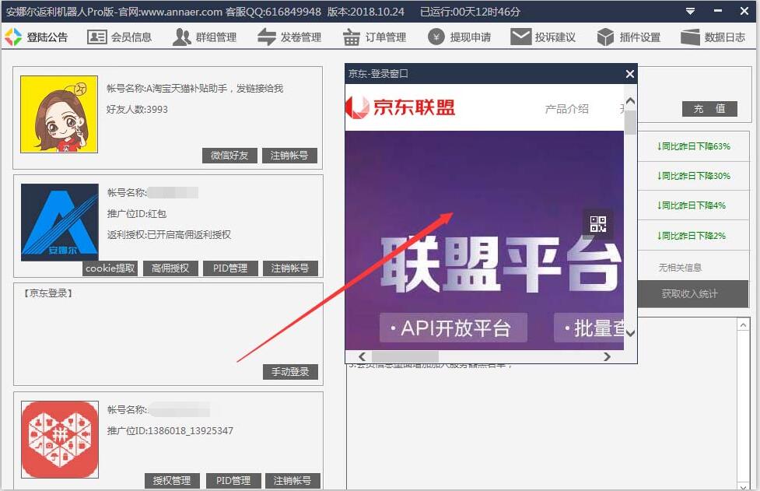Switch to 插件设置 tab
This screenshot has width=760, height=491.
point(629,37)
